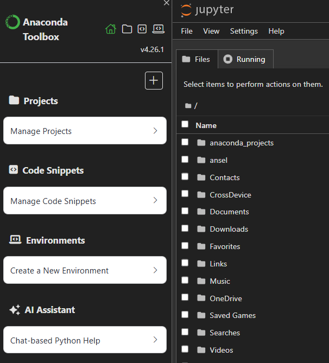Open the Downloads folder name
The image size is (329, 363).
pos(229,229)
